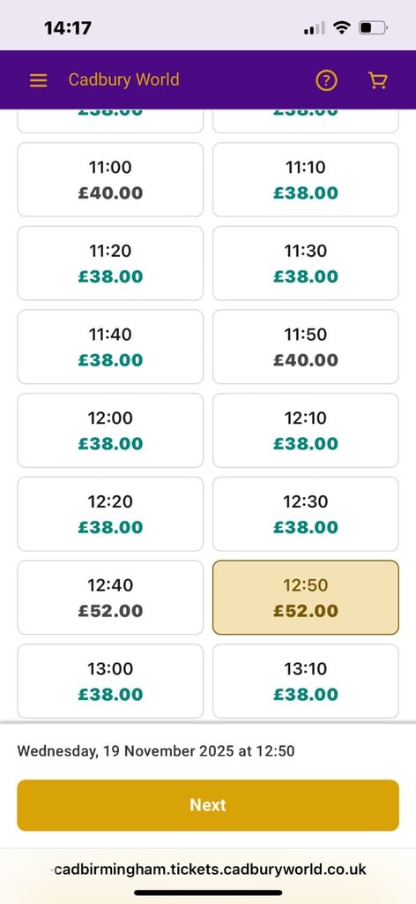Open the help question mark icon
The width and height of the screenshot is (416, 904).
pyautogui.click(x=326, y=80)
